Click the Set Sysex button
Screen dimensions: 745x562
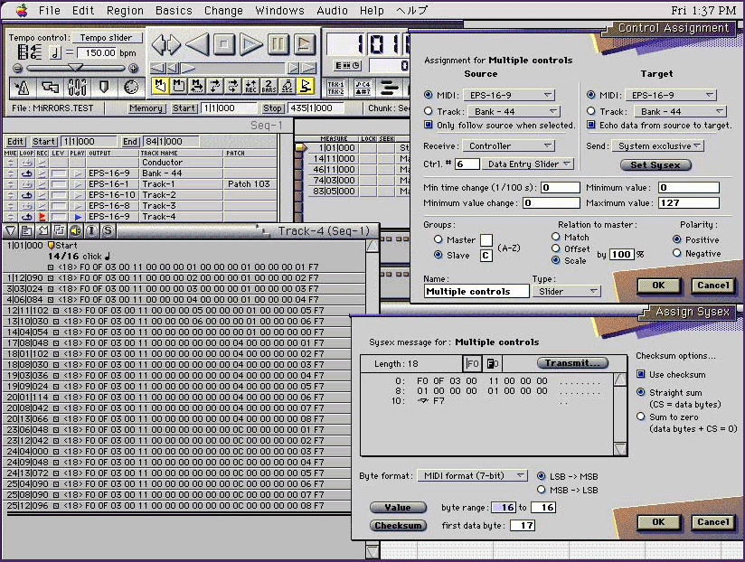pos(655,164)
